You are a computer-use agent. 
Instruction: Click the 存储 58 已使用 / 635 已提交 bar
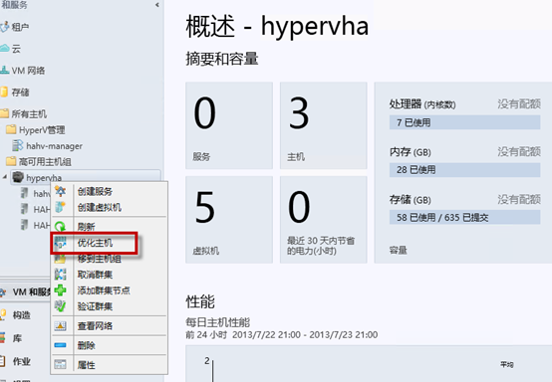pos(464,217)
